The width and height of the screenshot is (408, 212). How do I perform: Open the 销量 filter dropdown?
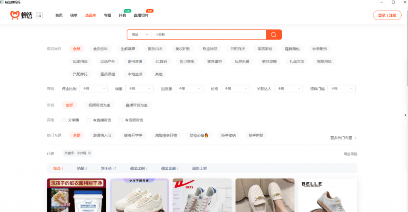[139, 88]
